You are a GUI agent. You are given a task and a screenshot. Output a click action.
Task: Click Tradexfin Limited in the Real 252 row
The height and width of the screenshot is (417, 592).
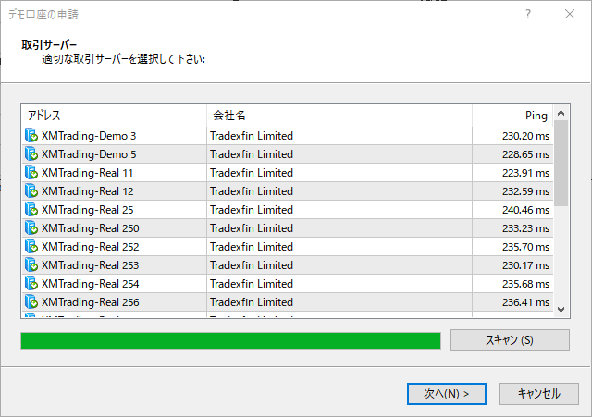252,247
